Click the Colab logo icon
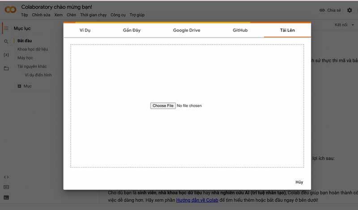This screenshot has height=210, width=358. pyautogui.click(x=10, y=10)
